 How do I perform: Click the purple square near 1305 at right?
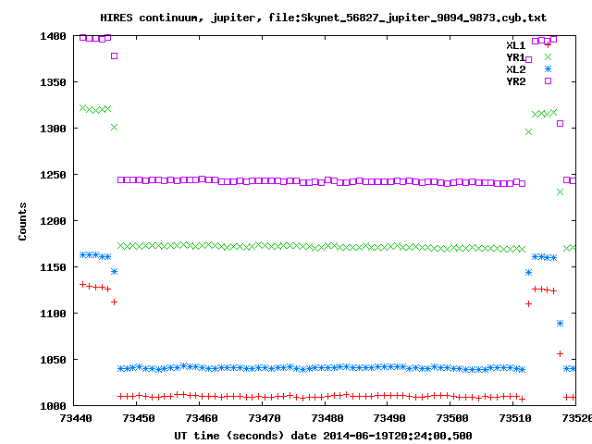point(560,123)
